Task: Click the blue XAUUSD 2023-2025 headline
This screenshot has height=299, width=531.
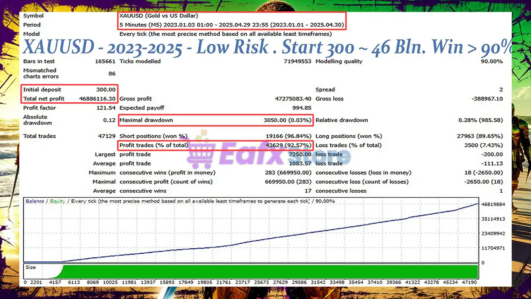Action: click(265, 47)
